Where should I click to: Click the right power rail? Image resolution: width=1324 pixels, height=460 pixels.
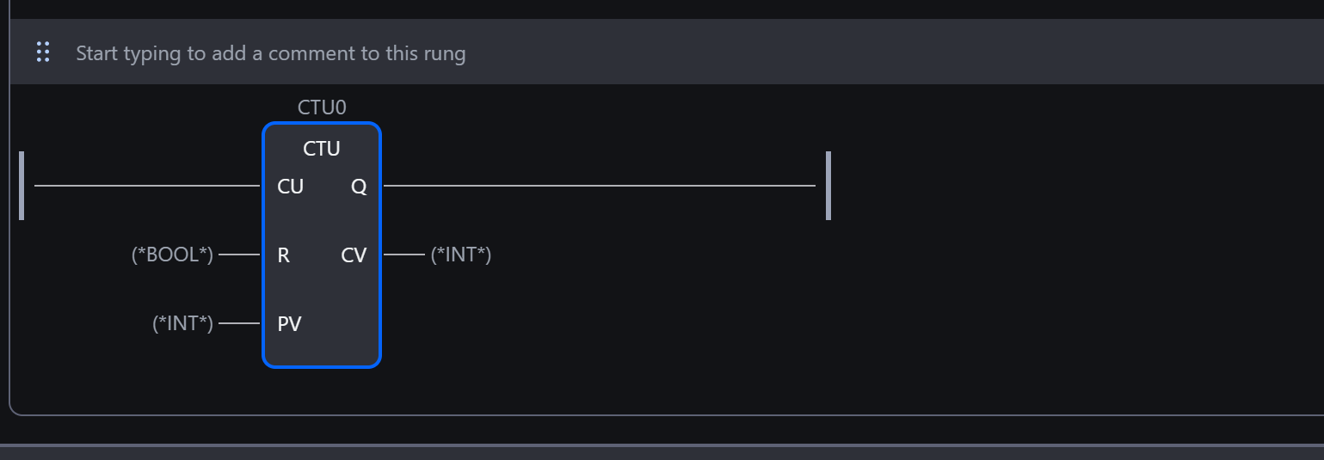(x=828, y=186)
